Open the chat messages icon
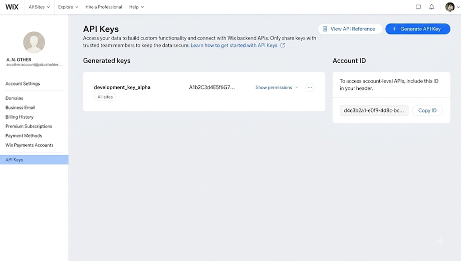 coord(418,6)
